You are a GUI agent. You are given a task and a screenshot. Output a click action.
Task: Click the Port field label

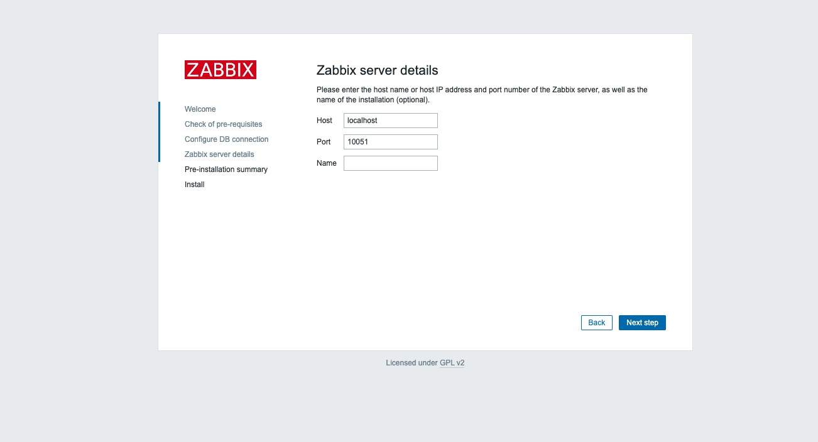324,142
